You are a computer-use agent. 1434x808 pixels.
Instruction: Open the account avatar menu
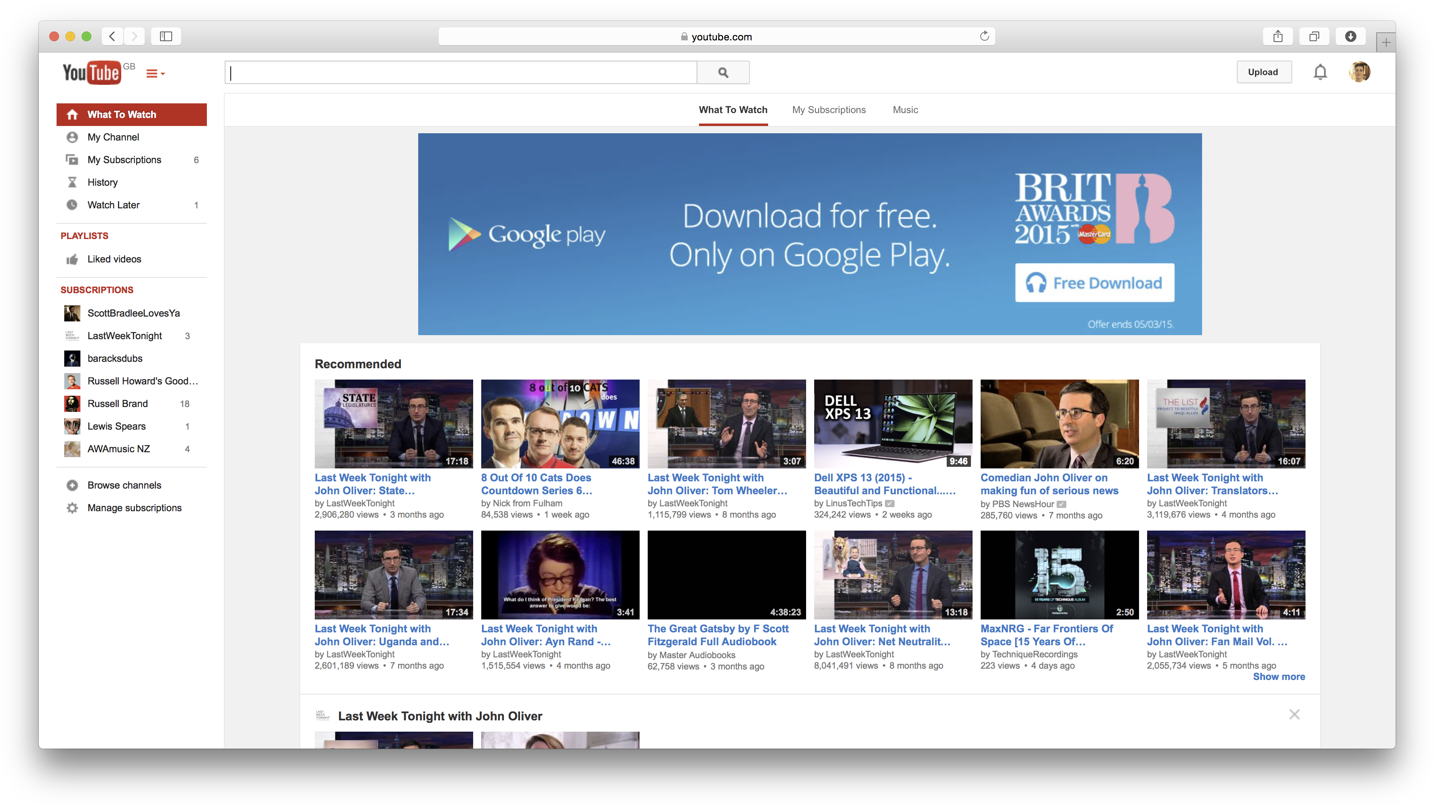(x=1359, y=72)
